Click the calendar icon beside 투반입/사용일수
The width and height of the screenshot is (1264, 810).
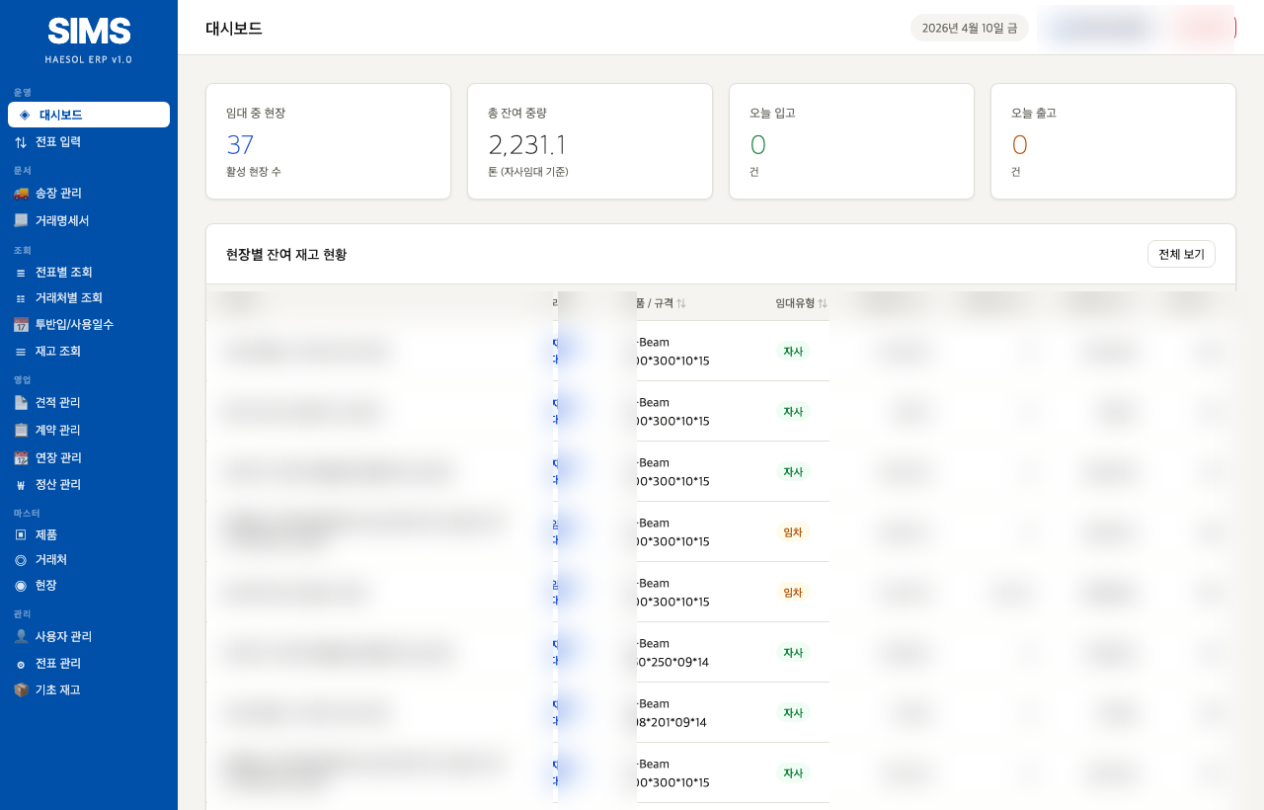(x=21, y=325)
